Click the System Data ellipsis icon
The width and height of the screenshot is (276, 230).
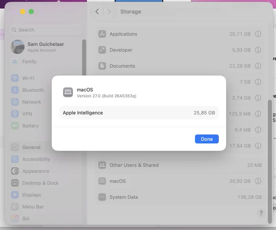102,197
